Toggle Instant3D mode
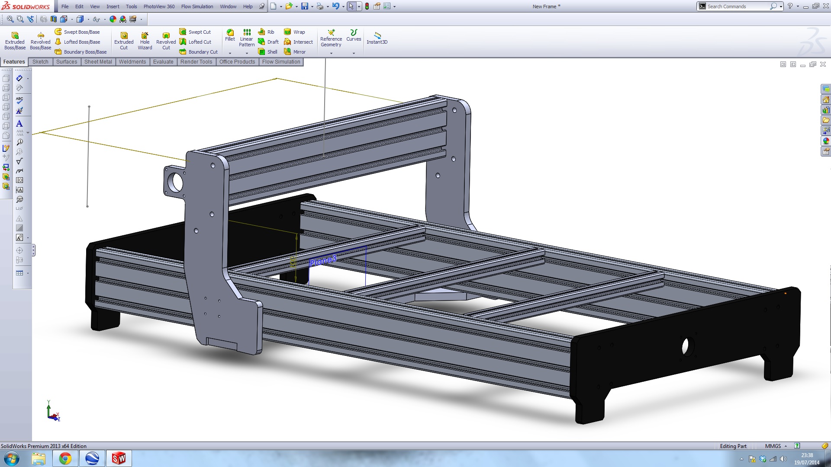The image size is (831, 467). [377, 38]
